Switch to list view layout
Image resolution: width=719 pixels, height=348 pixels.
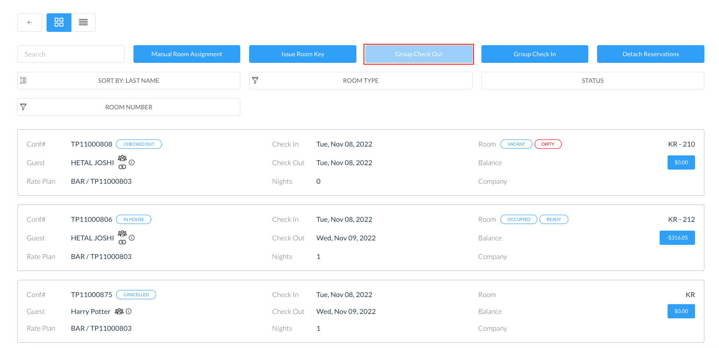[x=83, y=23]
